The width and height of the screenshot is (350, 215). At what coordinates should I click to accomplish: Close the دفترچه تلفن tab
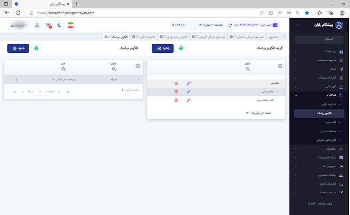tap(133, 37)
